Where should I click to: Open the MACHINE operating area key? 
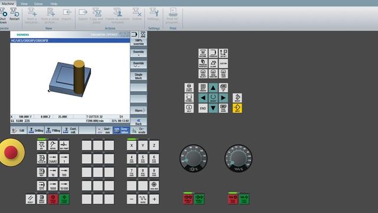pyautogui.click(x=203, y=53)
